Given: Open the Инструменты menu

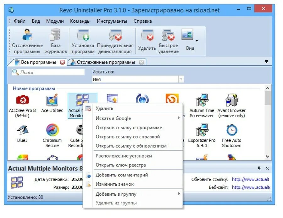Looking at the screenshot, I should pyautogui.click(x=112, y=21).
